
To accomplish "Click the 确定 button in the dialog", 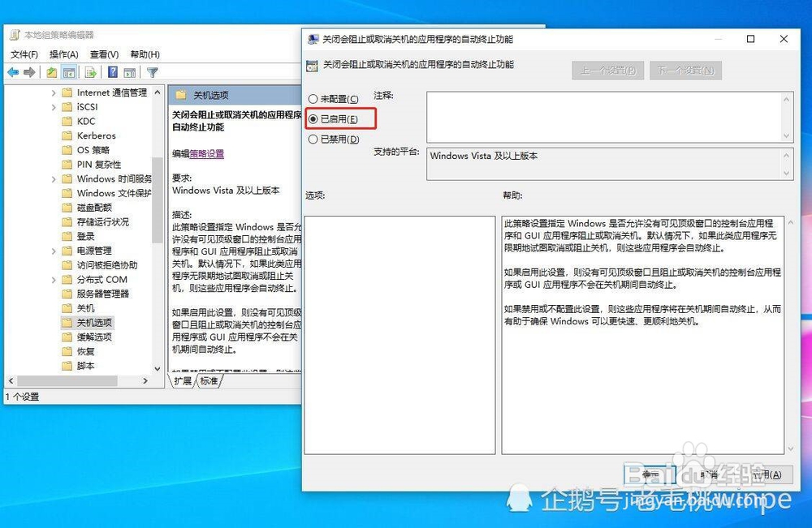I will [x=650, y=474].
